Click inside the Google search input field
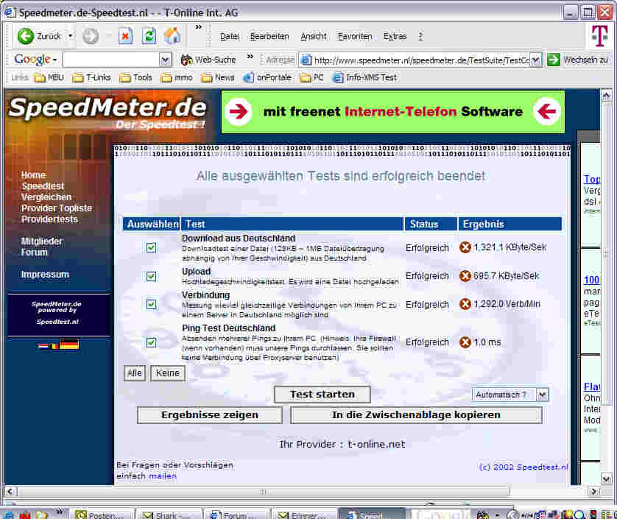Viewport: 617px width, 519px height. [x=111, y=60]
